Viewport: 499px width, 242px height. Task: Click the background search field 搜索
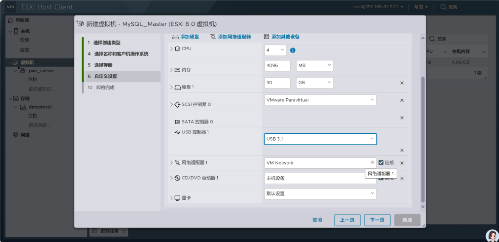[x=458, y=39]
